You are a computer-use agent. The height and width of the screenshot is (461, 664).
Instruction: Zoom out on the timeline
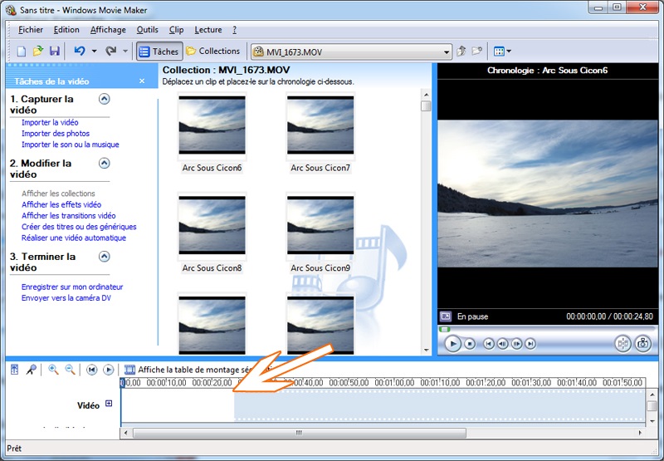pyautogui.click(x=70, y=370)
